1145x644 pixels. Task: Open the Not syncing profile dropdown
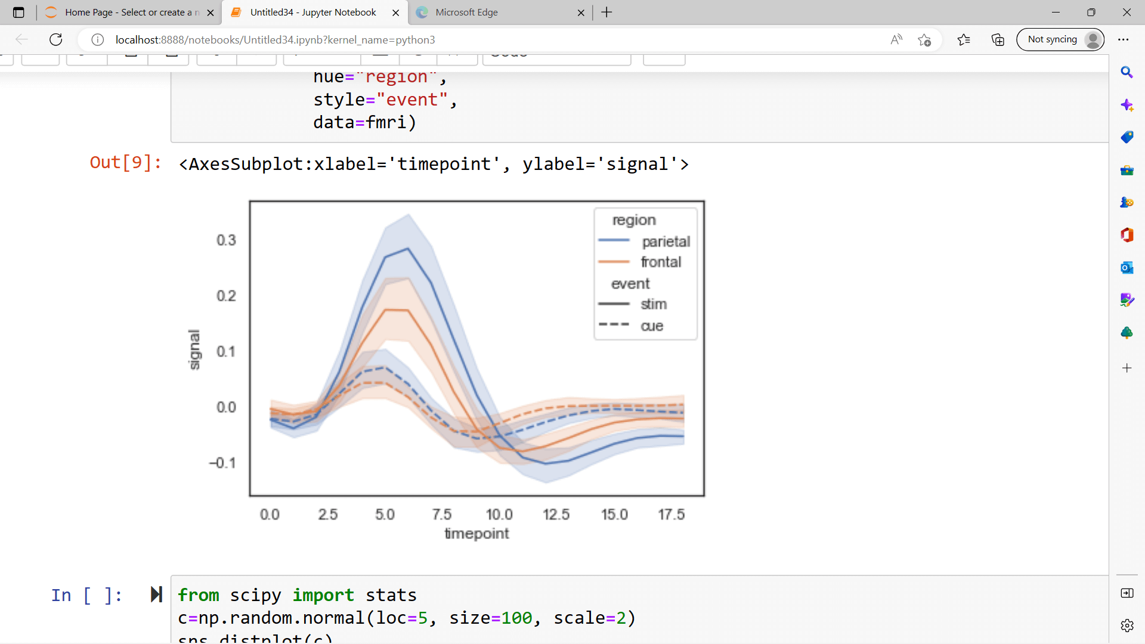tap(1061, 40)
